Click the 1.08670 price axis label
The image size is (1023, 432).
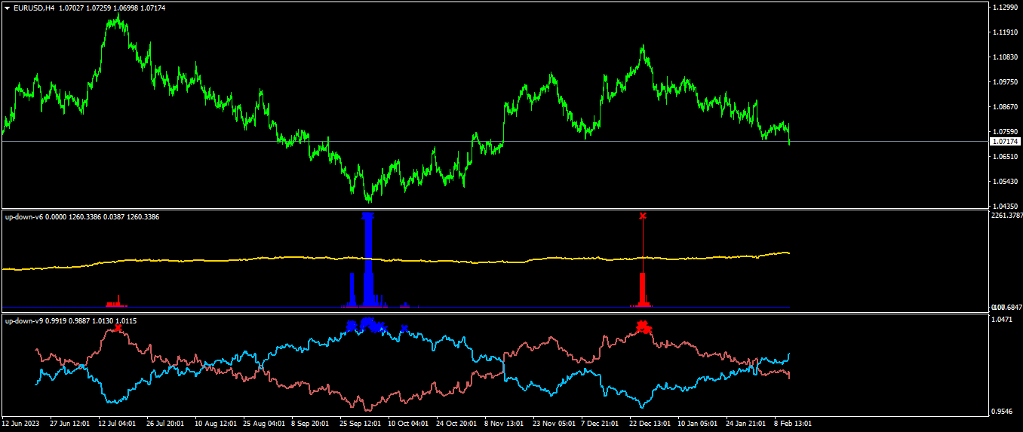1006,107
